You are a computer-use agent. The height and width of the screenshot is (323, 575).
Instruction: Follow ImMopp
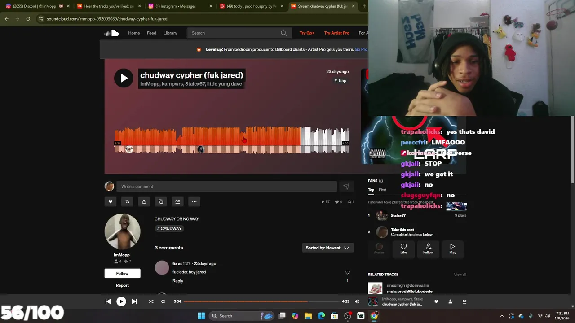pyautogui.click(x=122, y=273)
